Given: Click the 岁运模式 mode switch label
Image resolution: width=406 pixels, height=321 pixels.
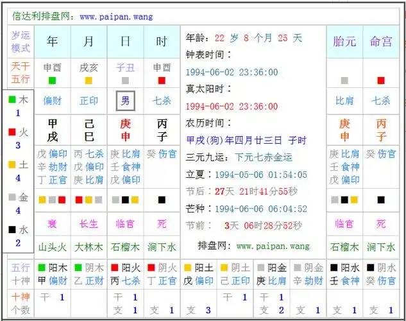Looking at the screenshot, I should [x=21, y=42].
